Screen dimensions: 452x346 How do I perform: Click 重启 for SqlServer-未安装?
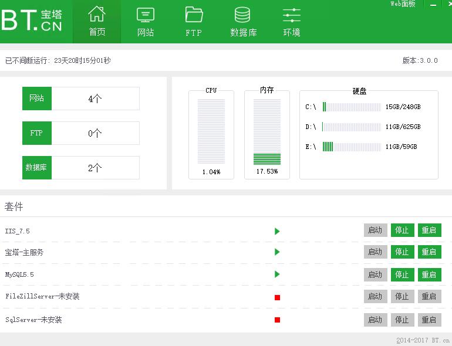[x=430, y=320]
